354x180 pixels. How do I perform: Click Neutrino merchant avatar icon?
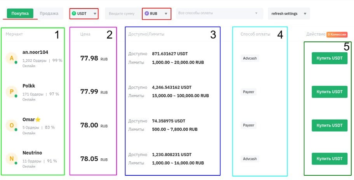coord(12,159)
